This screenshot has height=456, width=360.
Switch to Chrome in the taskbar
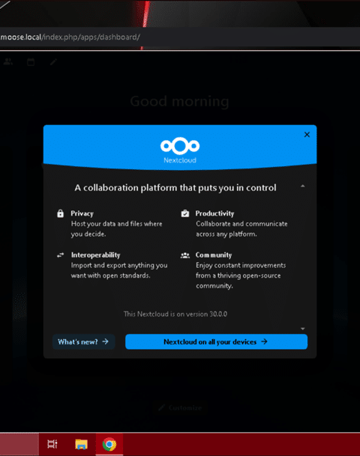point(109,444)
